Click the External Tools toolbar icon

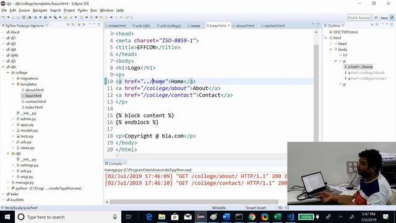pyautogui.click(x=55, y=17)
